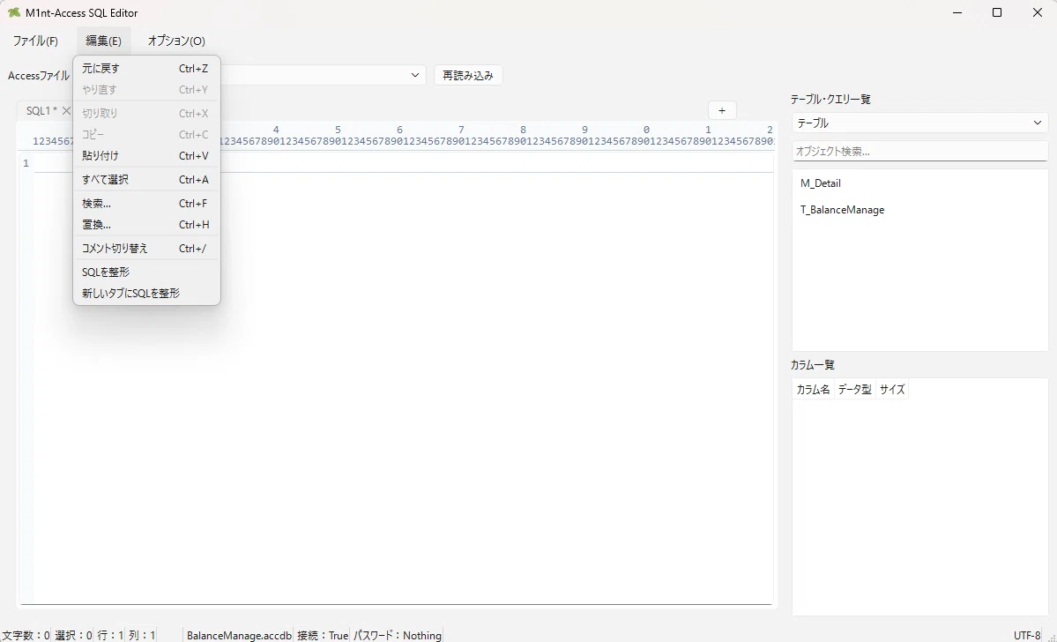Viewport: 1057px width, 642px height.
Task: Click the カラム名 column header
Action: [x=813, y=390]
